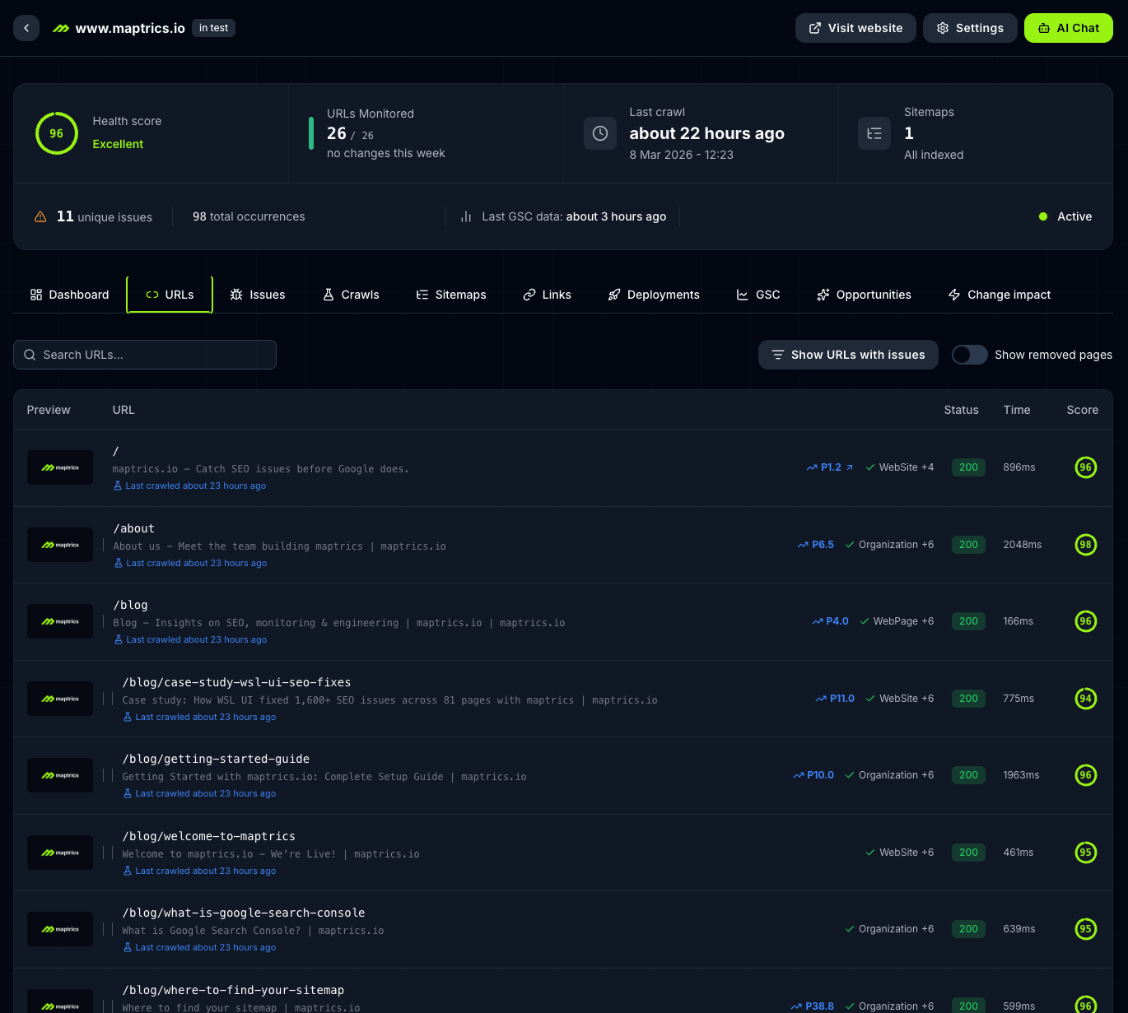Click '98 total occurrences' text

pyautogui.click(x=249, y=216)
